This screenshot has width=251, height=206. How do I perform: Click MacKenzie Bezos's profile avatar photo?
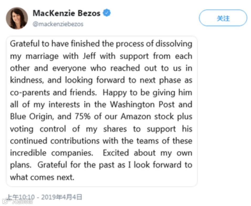[17, 18]
